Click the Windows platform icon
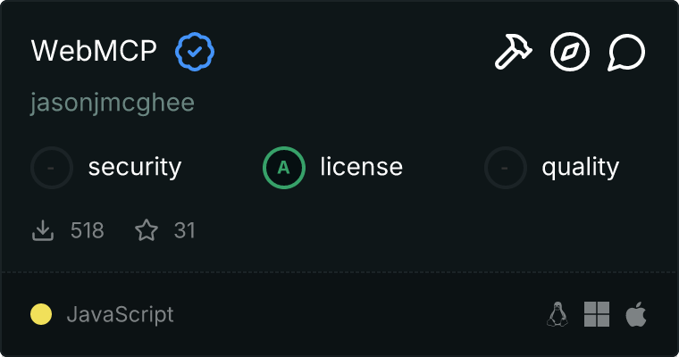The width and height of the screenshot is (679, 357). (x=597, y=314)
